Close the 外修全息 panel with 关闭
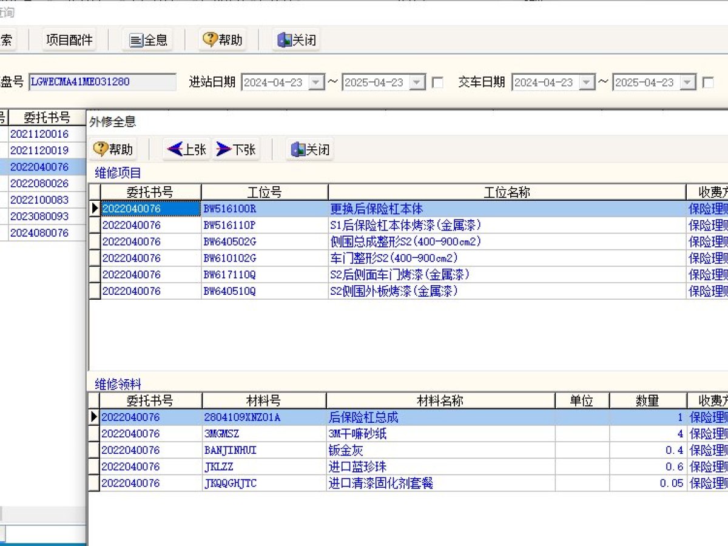 point(311,149)
